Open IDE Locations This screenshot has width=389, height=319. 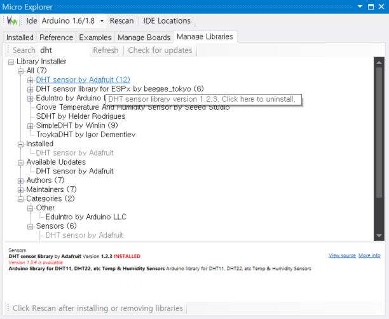(x=167, y=21)
